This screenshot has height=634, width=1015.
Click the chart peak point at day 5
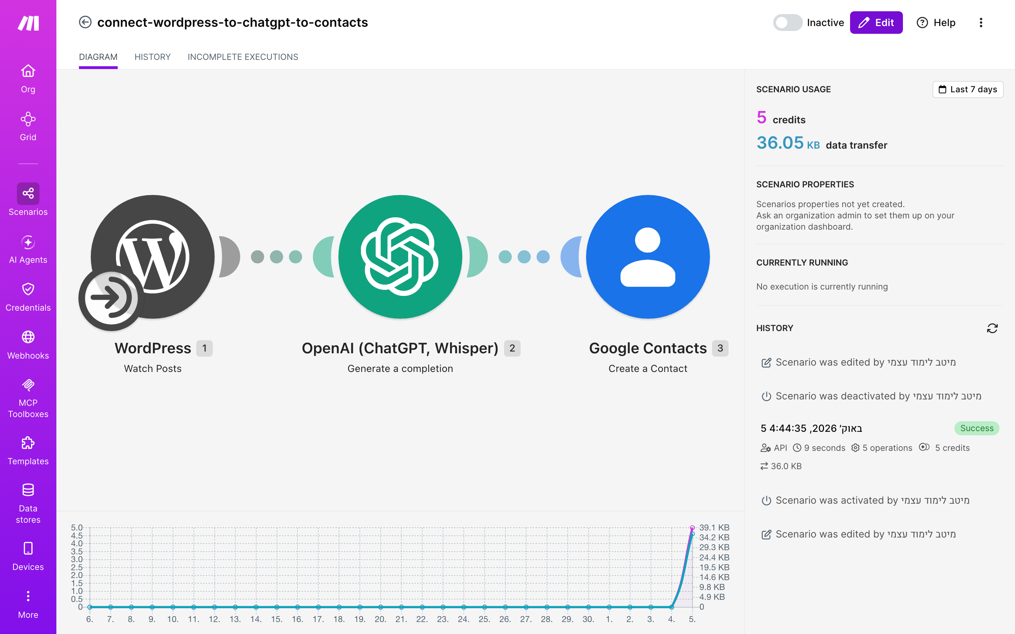click(692, 528)
